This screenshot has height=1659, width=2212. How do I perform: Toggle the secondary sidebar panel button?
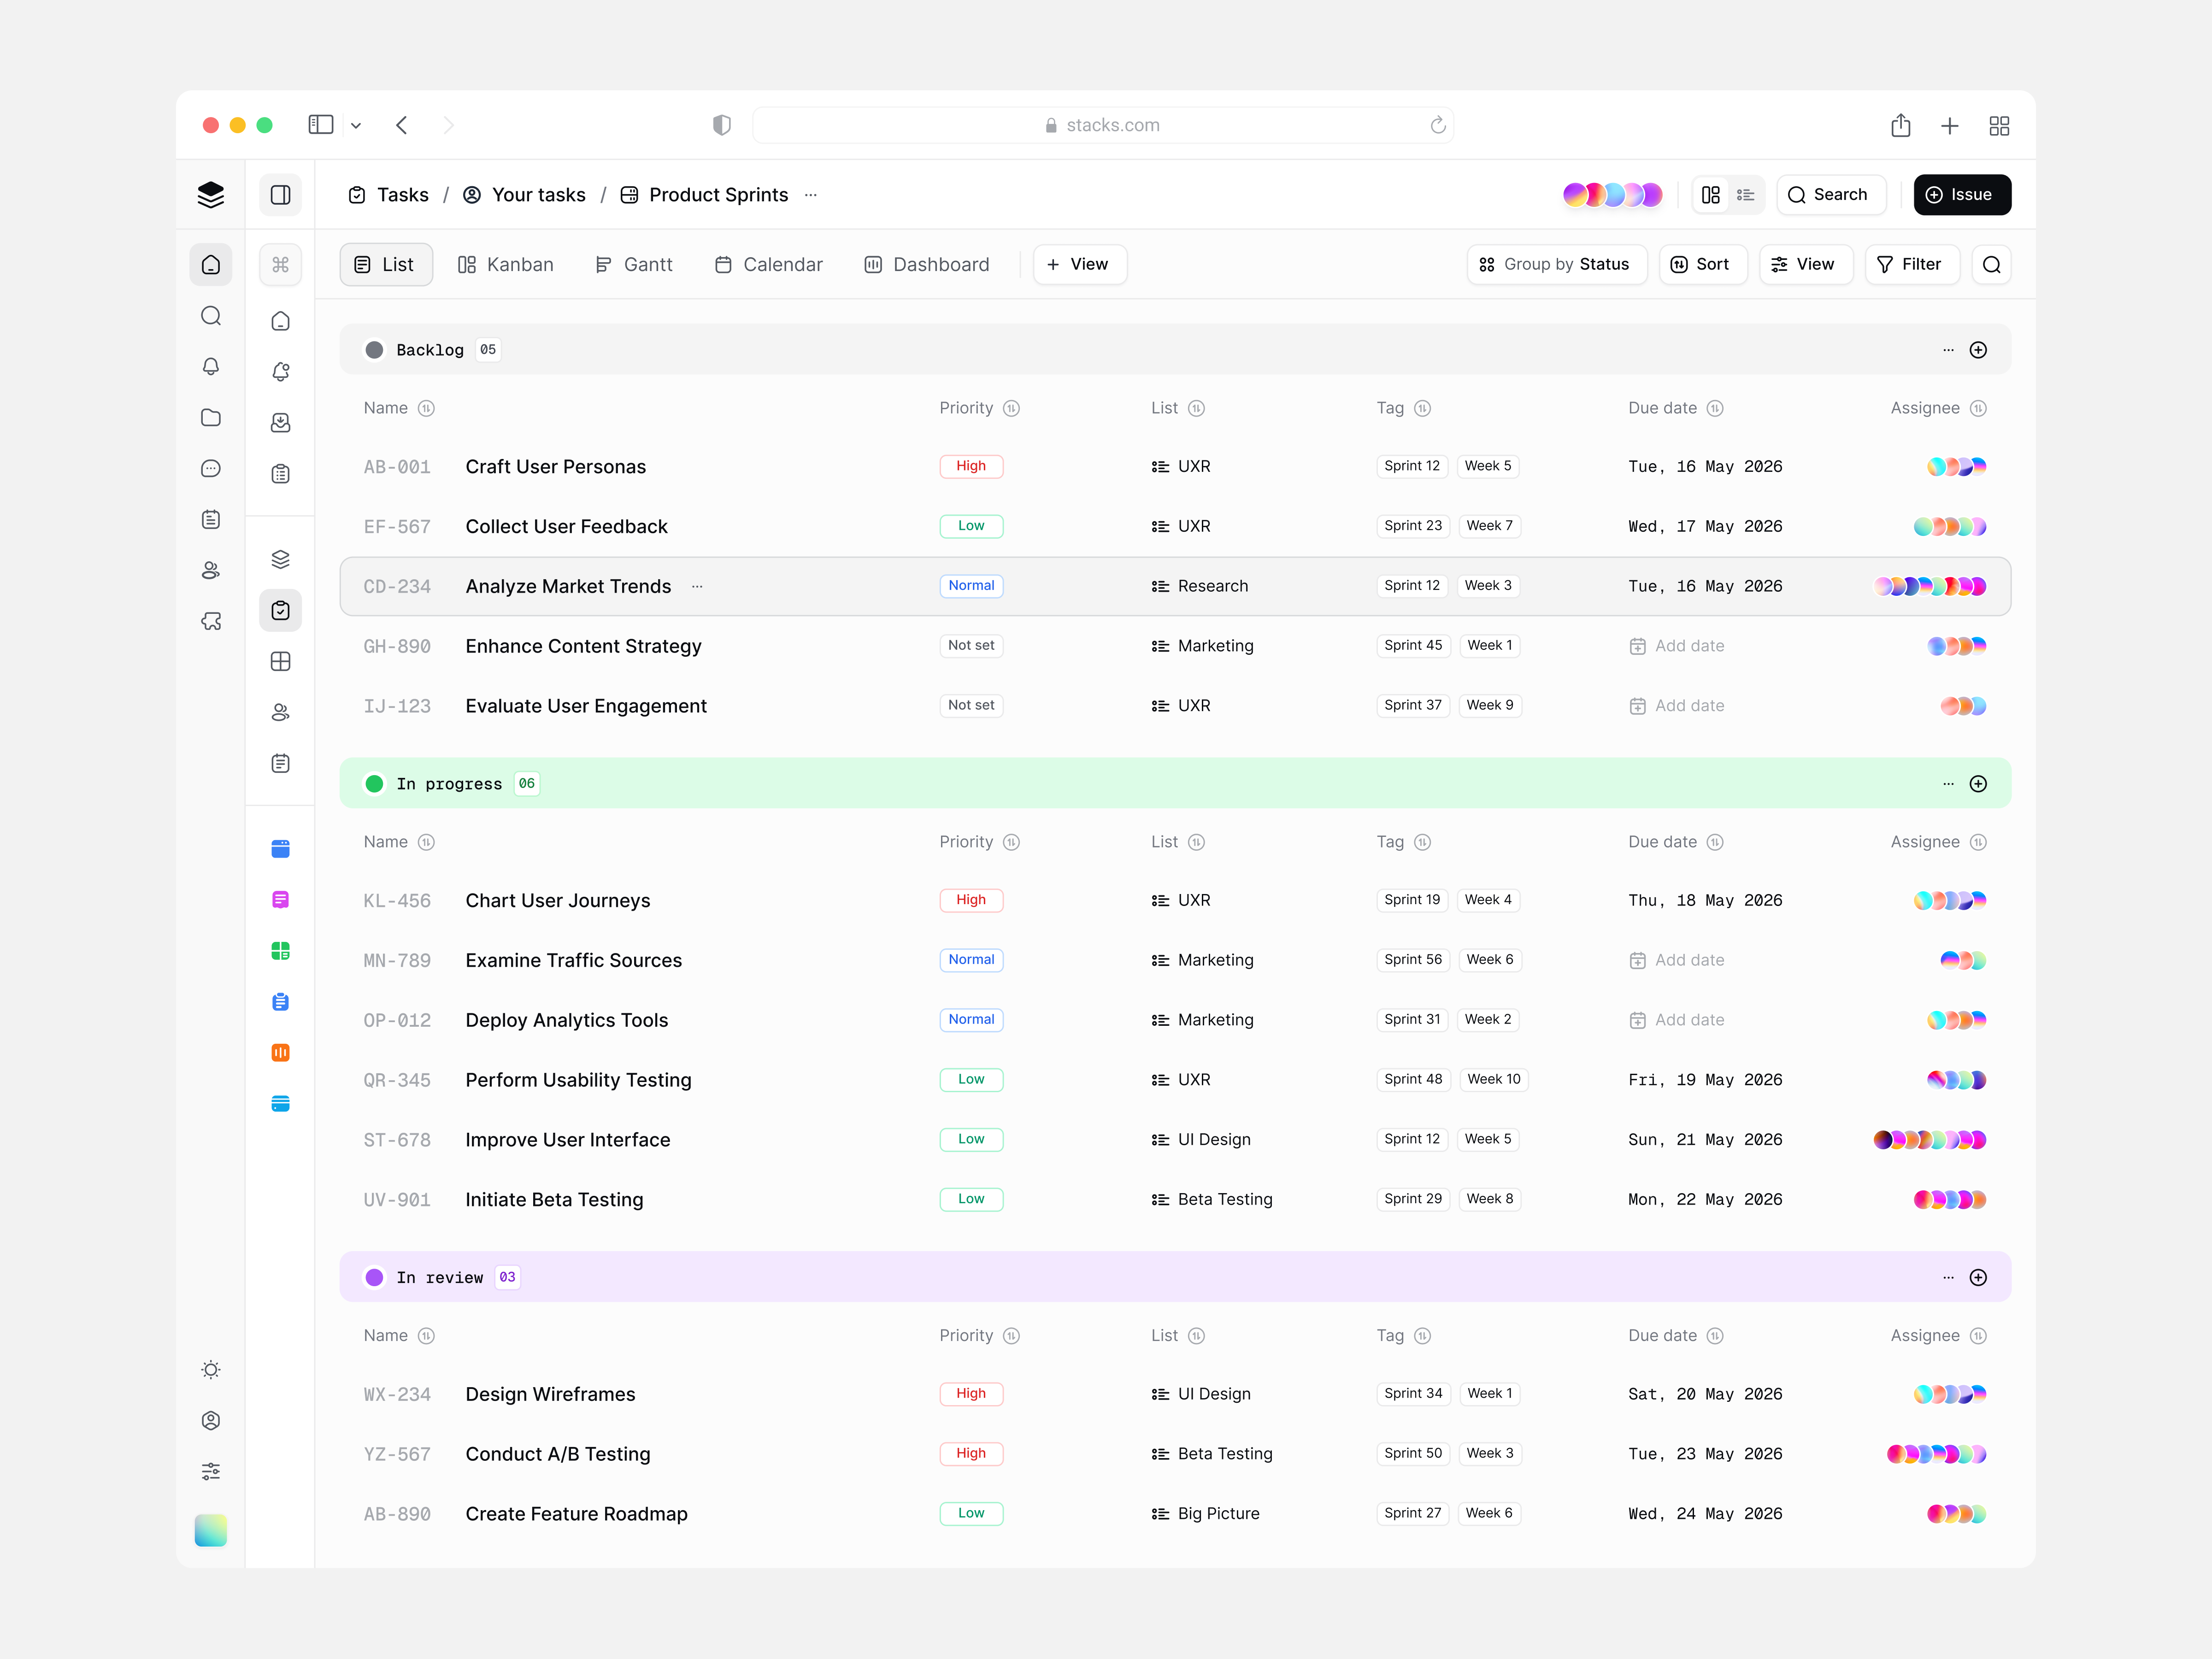click(x=280, y=195)
